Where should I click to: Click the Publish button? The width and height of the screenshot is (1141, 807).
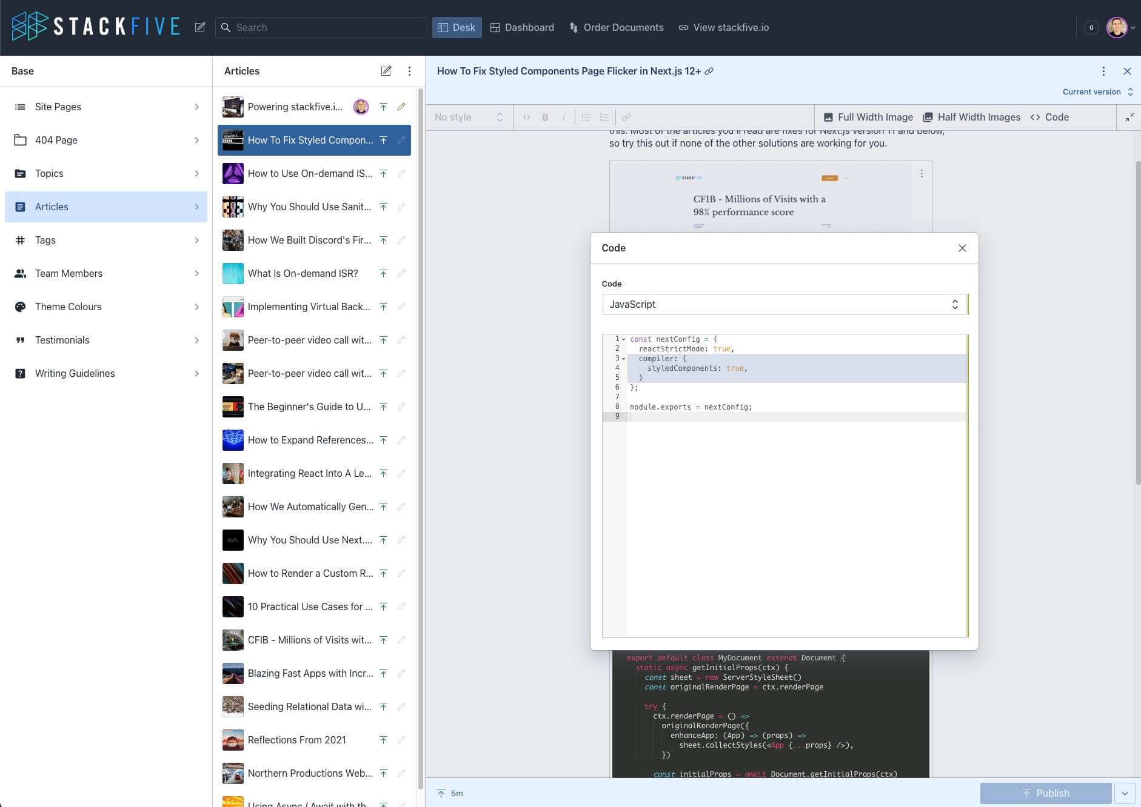coord(1046,793)
